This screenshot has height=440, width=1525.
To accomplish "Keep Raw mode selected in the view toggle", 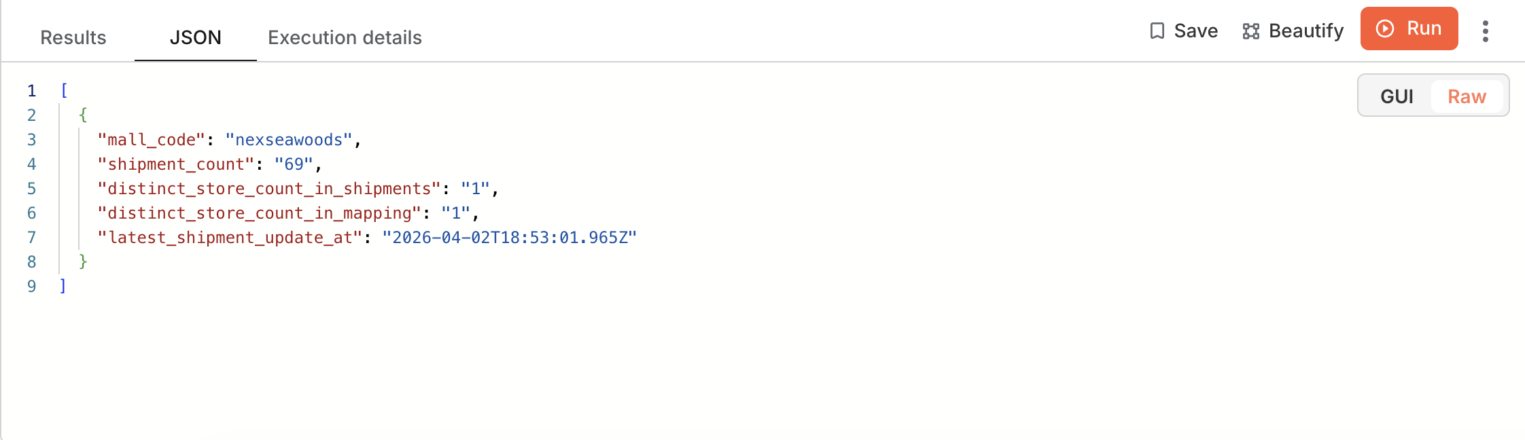I will pyautogui.click(x=1468, y=96).
